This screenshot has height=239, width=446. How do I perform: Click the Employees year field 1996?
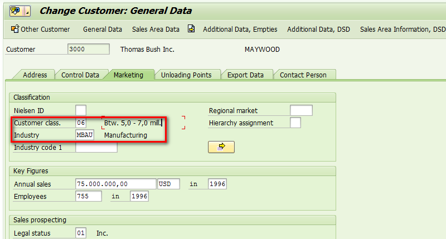[x=139, y=196]
